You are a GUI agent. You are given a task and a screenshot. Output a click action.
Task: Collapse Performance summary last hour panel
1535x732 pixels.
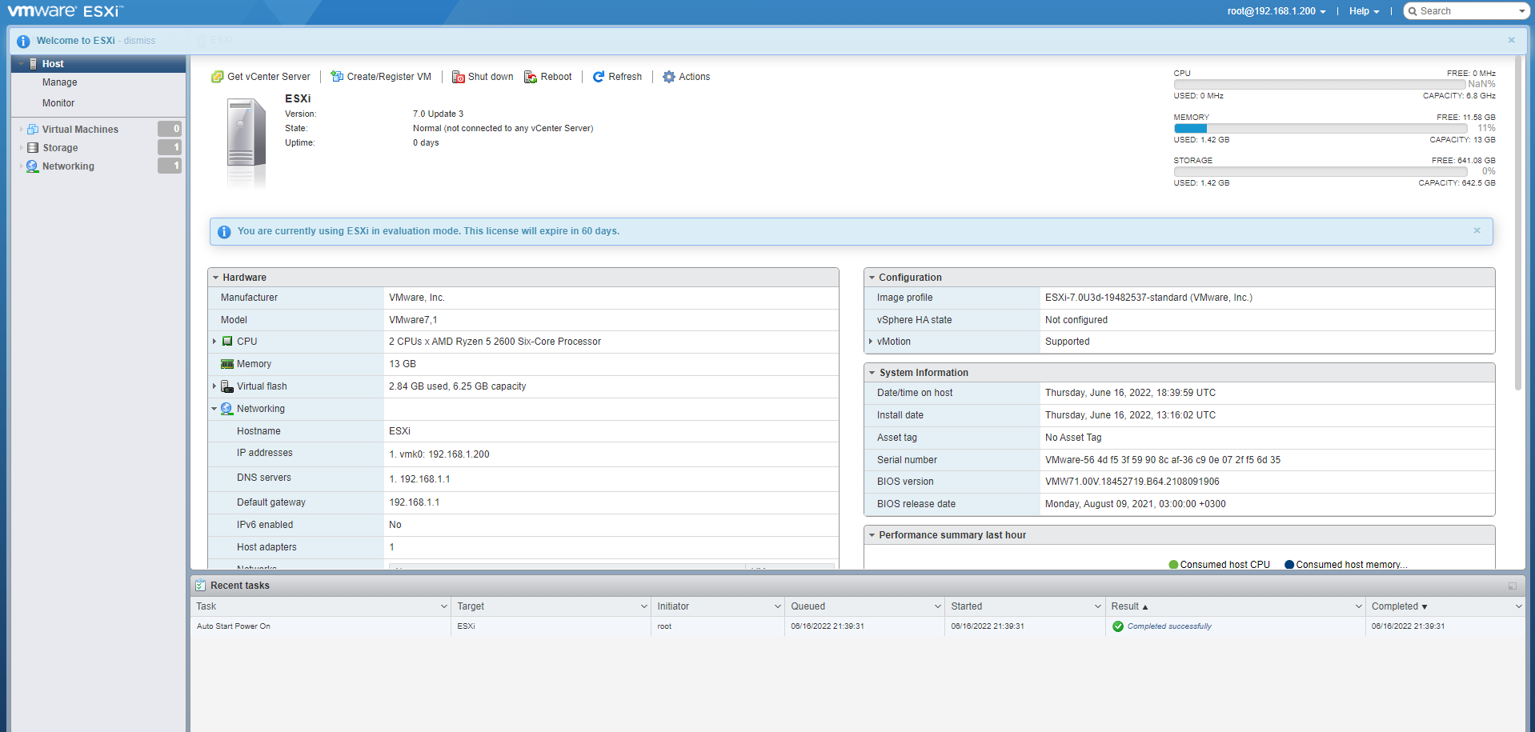pyautogui.click(x=872, y=535)
